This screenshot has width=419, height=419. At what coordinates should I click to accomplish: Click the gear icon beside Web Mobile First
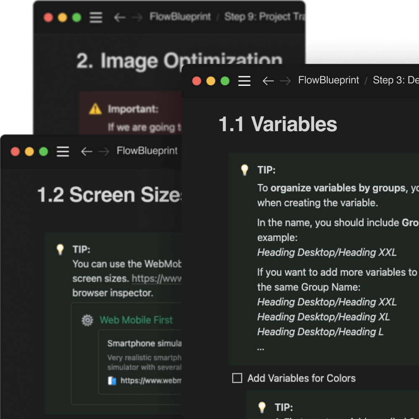tap(87, 320)
